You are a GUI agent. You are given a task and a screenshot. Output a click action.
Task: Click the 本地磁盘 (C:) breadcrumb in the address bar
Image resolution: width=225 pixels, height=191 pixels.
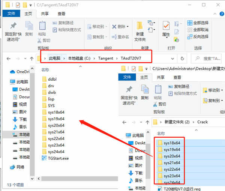[79, 58]
